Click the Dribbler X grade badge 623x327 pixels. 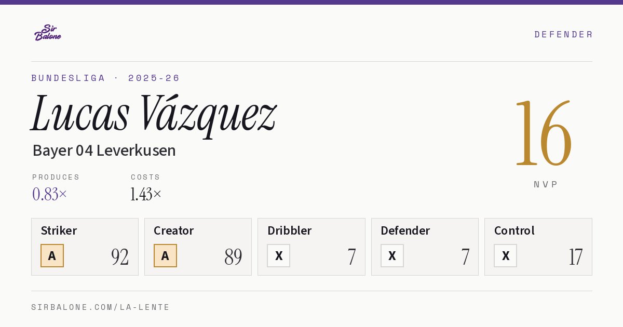click(x=279, y=255)
